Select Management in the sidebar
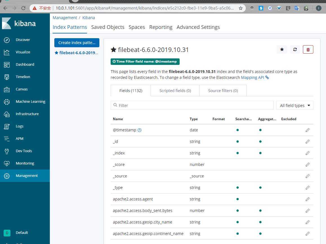 (x=25, y=176)
